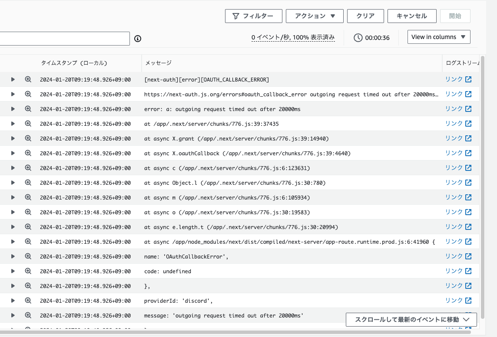The image size is (497, 337).
Task: Click magnifier for 'error: a: outgoing request' row
Action: pos(28,109)
